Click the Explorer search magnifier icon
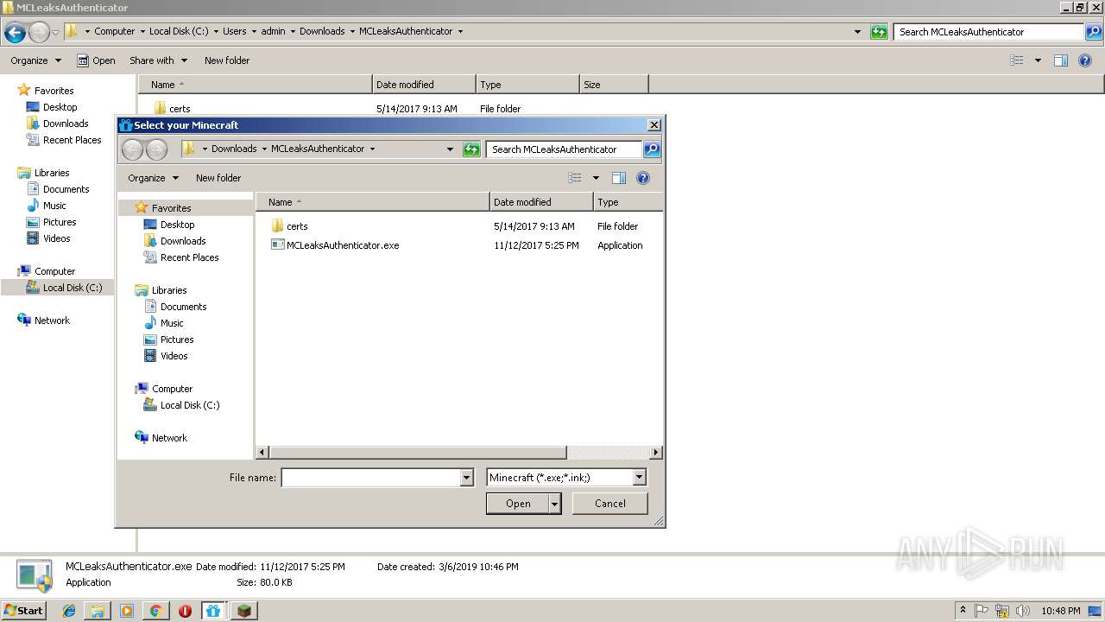 pos(1093,32)
